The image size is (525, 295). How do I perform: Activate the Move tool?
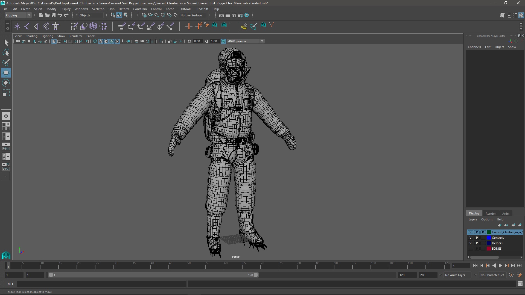6,73
